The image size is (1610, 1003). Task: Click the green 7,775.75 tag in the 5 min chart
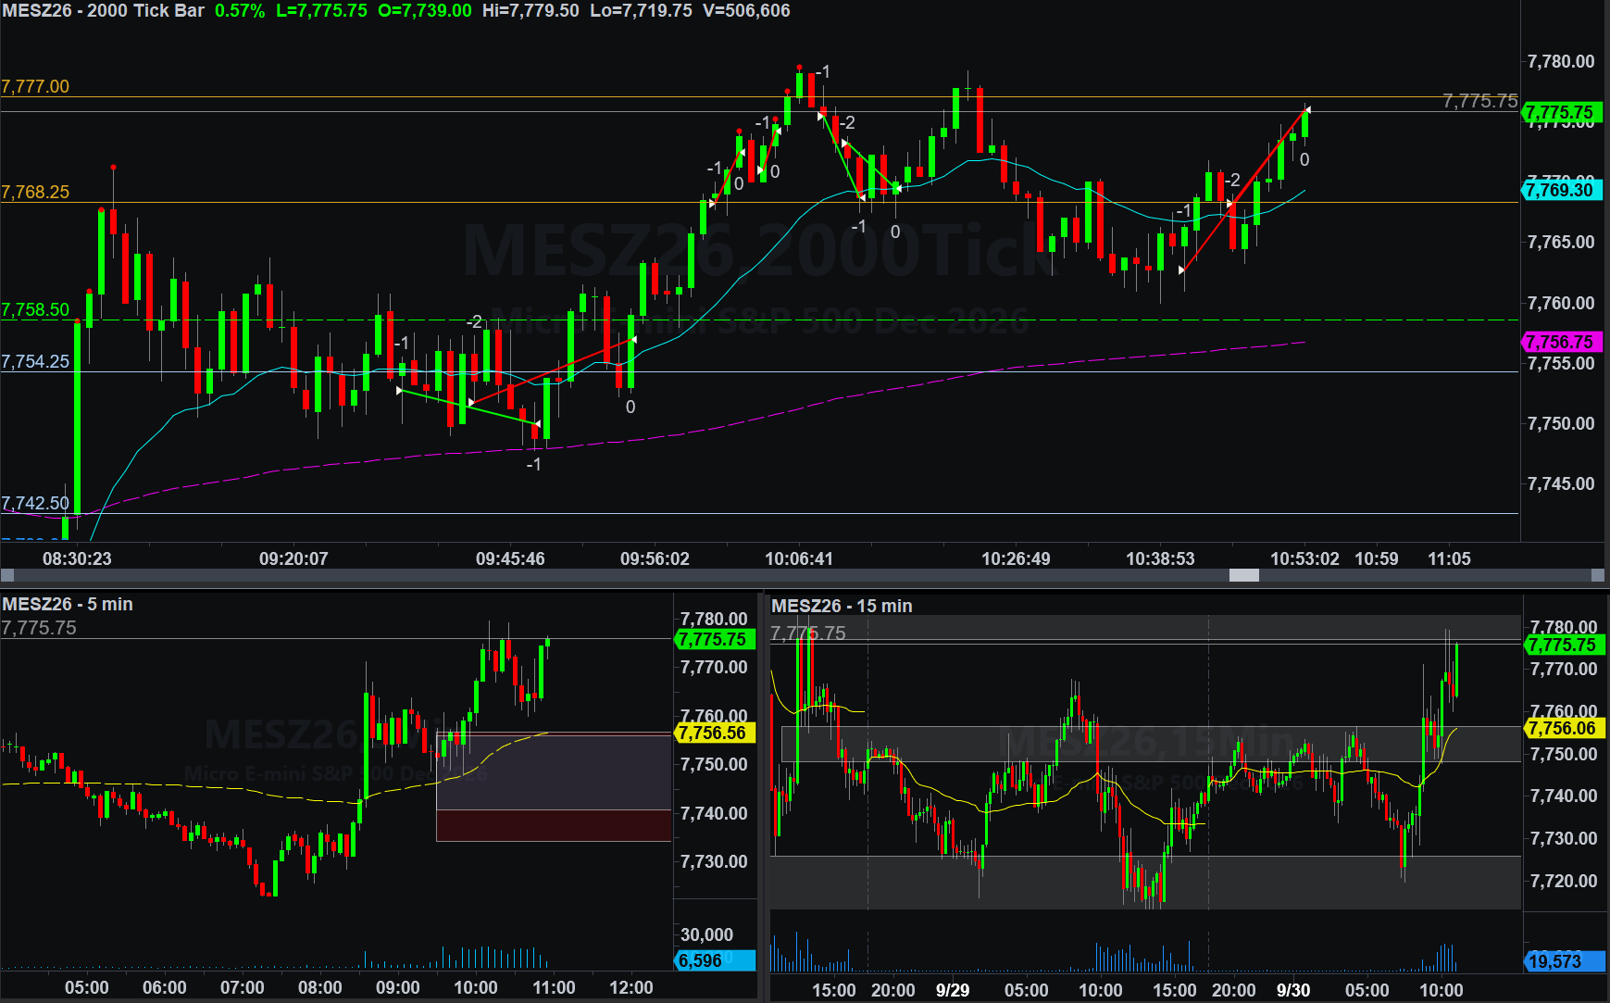[x=714, y=639]
